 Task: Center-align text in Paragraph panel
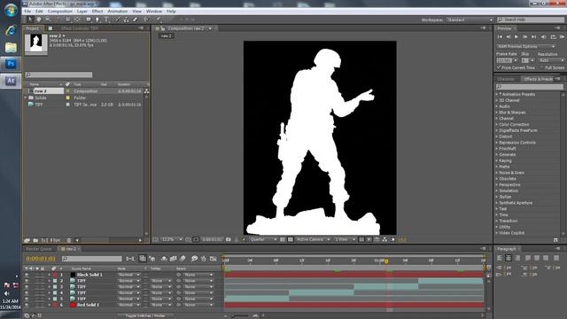(x=509, y=258)
